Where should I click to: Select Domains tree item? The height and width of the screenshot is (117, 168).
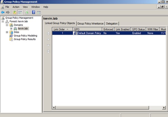coord(18,25)
